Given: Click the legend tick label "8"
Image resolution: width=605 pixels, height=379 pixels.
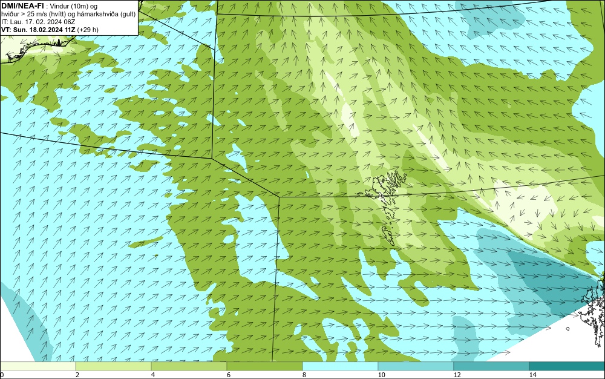Looking at the screenshot, I should pyautogui.click(x=304, y=375).
